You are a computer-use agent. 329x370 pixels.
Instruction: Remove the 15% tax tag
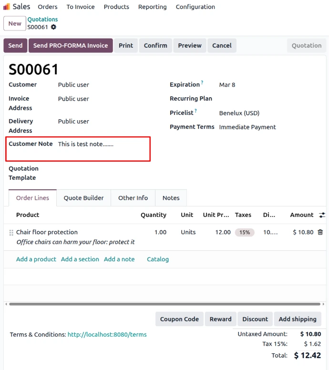(245, 232)
